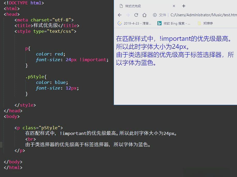Click the '!important' keyword in the code
The image size is (237, 177).
pyautogui.click(x=93, y=60)
